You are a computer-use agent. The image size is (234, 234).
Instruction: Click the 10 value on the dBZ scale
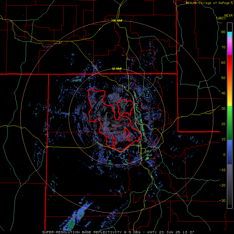click(x=223, y=139)
